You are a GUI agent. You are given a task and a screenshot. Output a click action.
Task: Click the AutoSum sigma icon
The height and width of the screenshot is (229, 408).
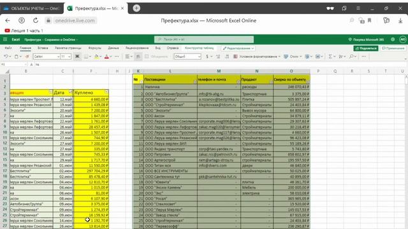tap(330, 57)
